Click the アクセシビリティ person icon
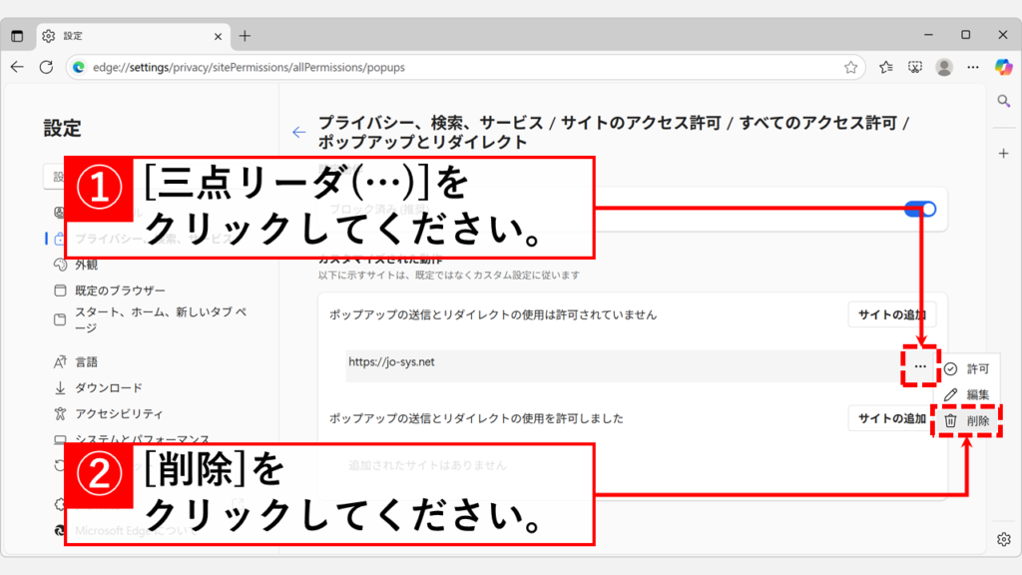This screenshot has width=1022, height=575. coord(60,414)
